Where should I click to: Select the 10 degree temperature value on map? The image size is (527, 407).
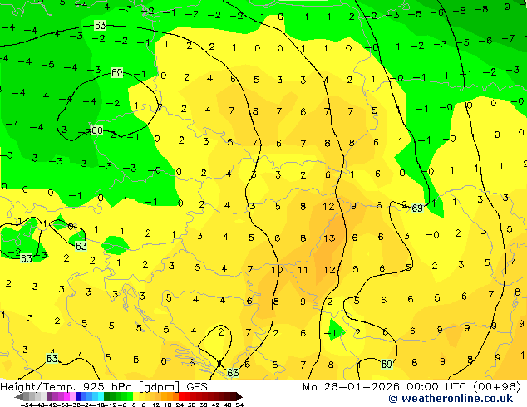(277, 270)
